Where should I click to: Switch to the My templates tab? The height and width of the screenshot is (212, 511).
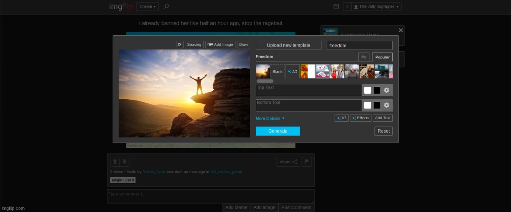pyautogui.click(x=363, y=57)
